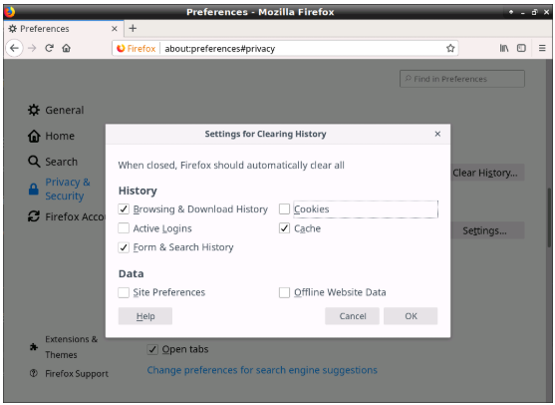Enable the Cookies checkbox
This screenshot has width=555, height=405.
(x=284, y=209)
